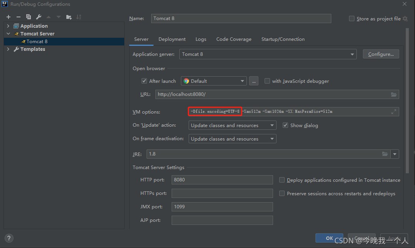Click the Configure... button

coord(381,54)
